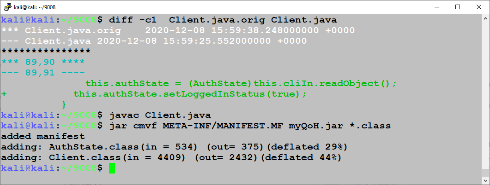Click the green plus sign marker
This screenshot has height=185, width=490.
[x=4, y=94]
